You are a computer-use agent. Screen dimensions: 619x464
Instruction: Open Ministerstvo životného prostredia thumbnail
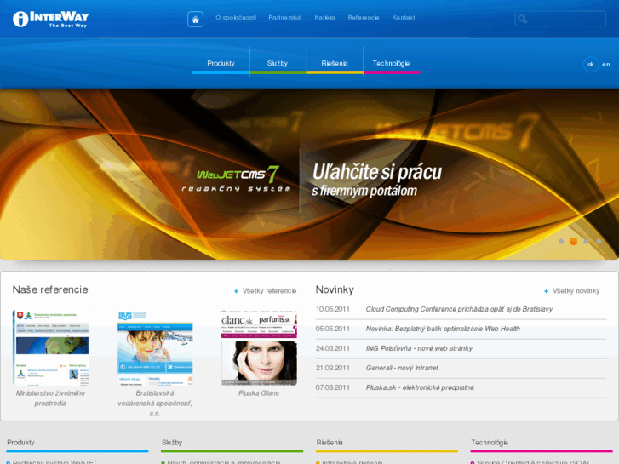(x=50, y=347)
